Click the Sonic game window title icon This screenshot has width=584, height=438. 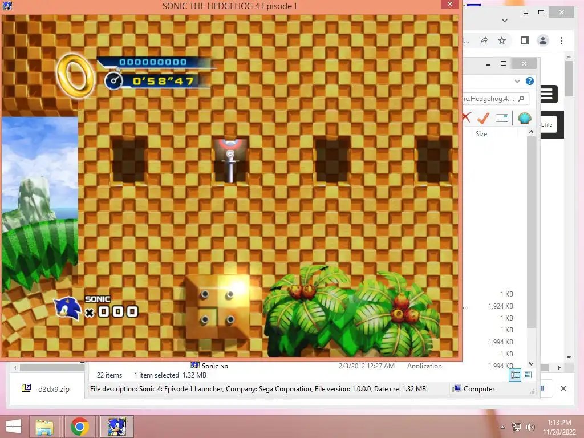(x=7, y=6)
